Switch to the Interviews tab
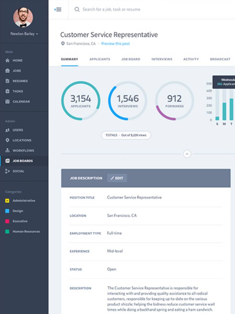Image resolution: width=235 pixels, height=314 pixels. [x=162, y=59]
